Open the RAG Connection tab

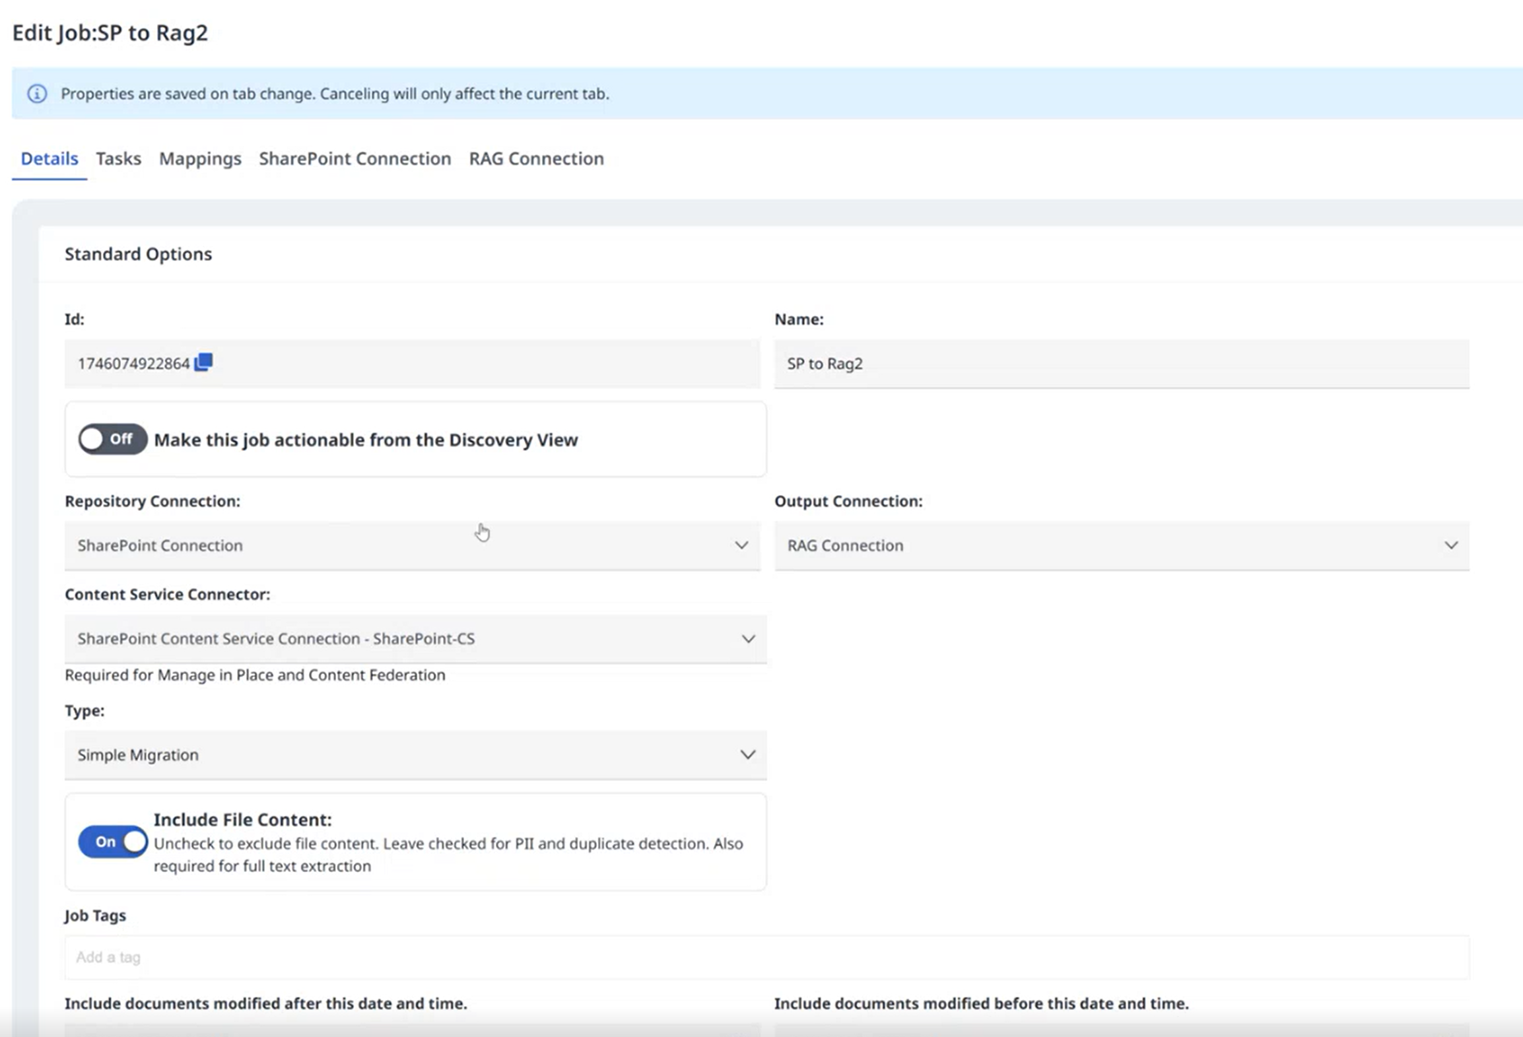pos(536,158)
